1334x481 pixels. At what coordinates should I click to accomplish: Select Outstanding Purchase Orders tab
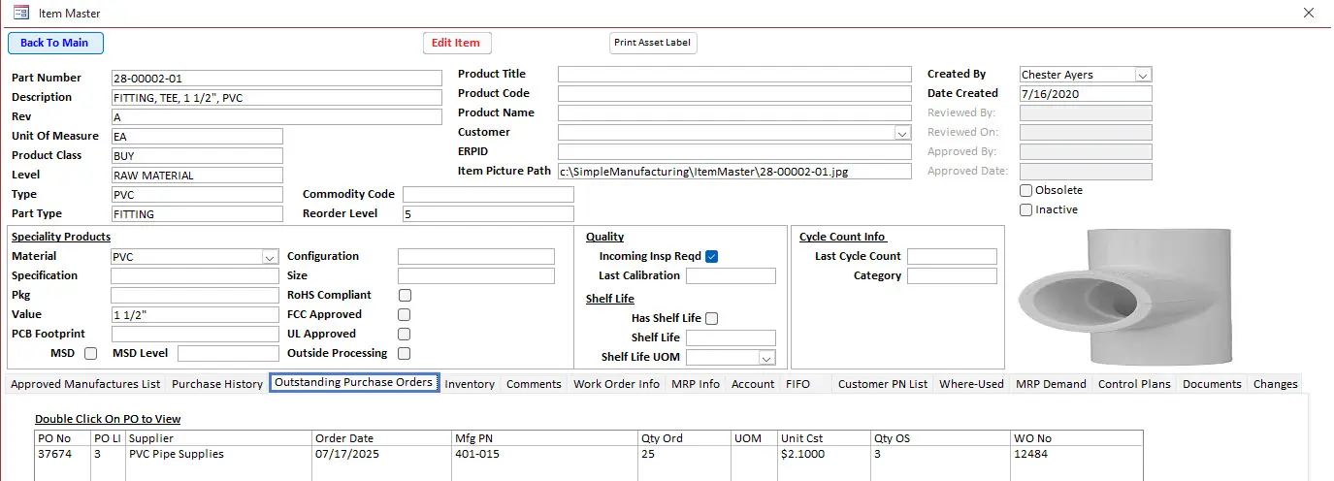[x=353, y=383]
